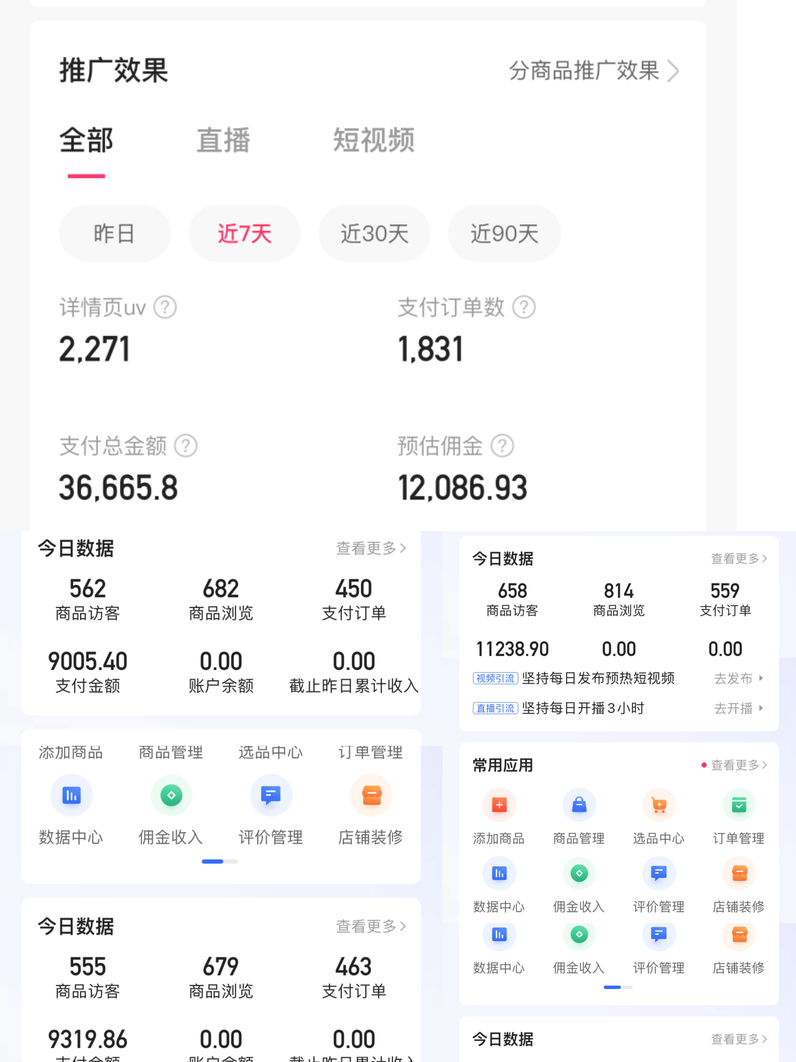Switch to the 直播 tab
The image size is (796, 1062).
pyautogui.click(x=223, y=140)
